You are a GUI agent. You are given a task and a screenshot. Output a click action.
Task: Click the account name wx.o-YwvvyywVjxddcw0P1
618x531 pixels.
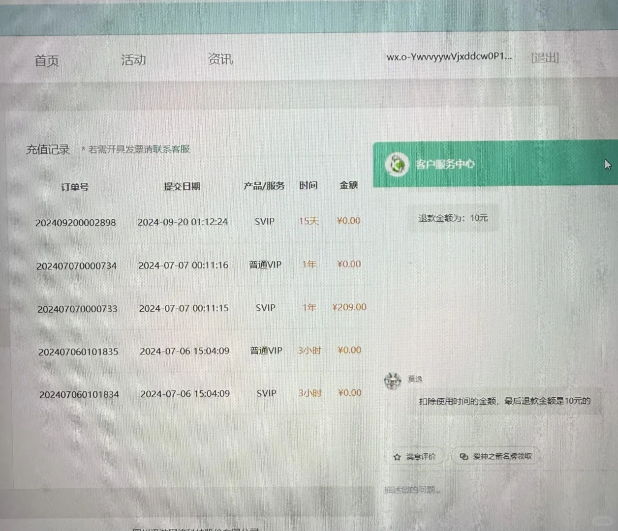449,58
